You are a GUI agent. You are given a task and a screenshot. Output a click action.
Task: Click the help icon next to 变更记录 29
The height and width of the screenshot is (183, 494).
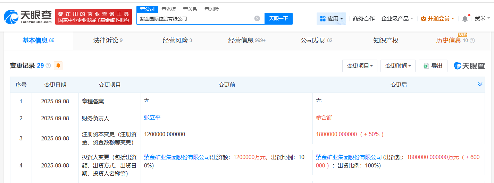pyautogui.click(x=48, y=66)
